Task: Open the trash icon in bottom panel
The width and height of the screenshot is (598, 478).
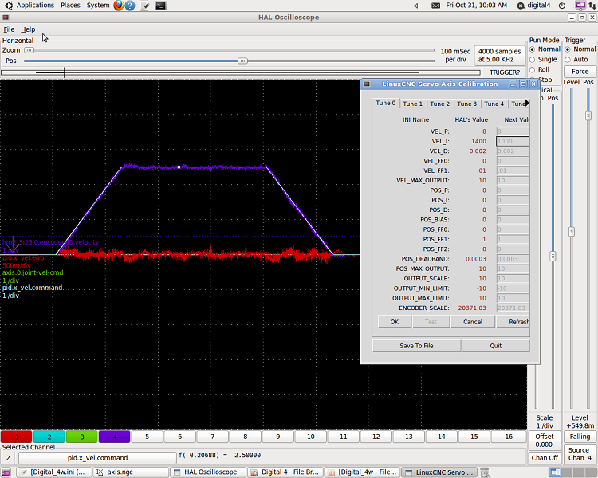Action: click(484, 472)
